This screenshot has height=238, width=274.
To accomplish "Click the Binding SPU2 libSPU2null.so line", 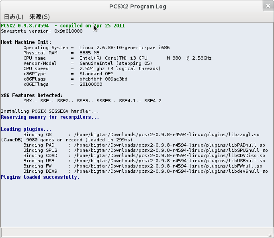I will coord(145,150).
